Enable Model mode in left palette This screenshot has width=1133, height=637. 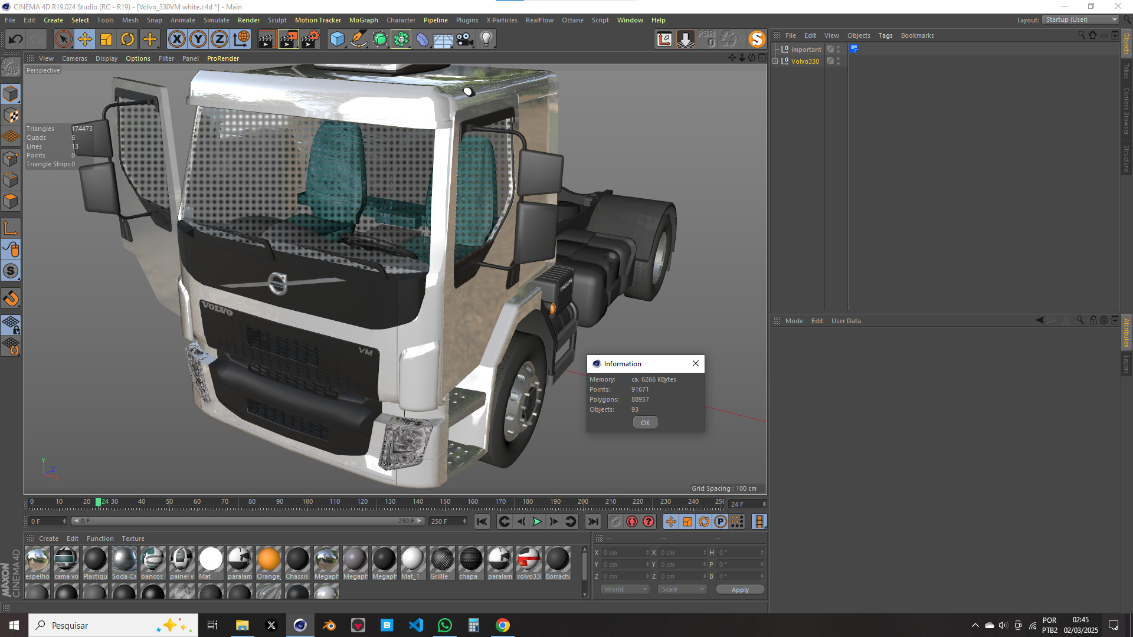pyautogui.click(x=11, y=94)
